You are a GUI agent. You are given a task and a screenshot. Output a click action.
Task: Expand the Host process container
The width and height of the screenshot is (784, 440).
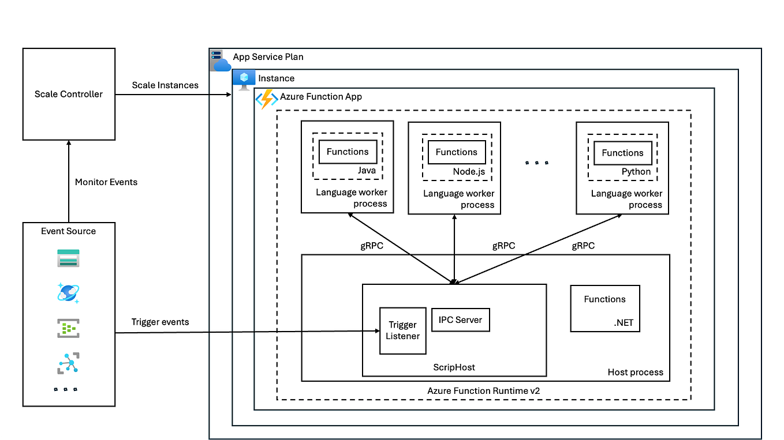click(x=635, y=372)
